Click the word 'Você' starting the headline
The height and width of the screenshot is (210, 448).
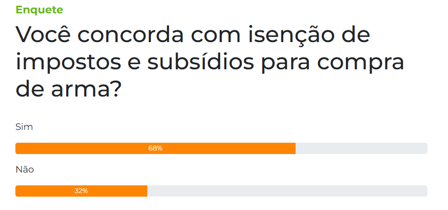43,34
